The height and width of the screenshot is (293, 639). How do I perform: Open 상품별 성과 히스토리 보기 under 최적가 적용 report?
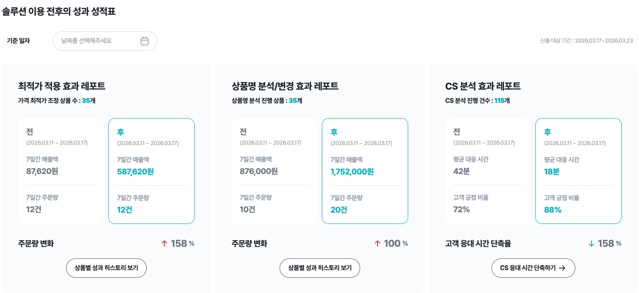point(106,268)
